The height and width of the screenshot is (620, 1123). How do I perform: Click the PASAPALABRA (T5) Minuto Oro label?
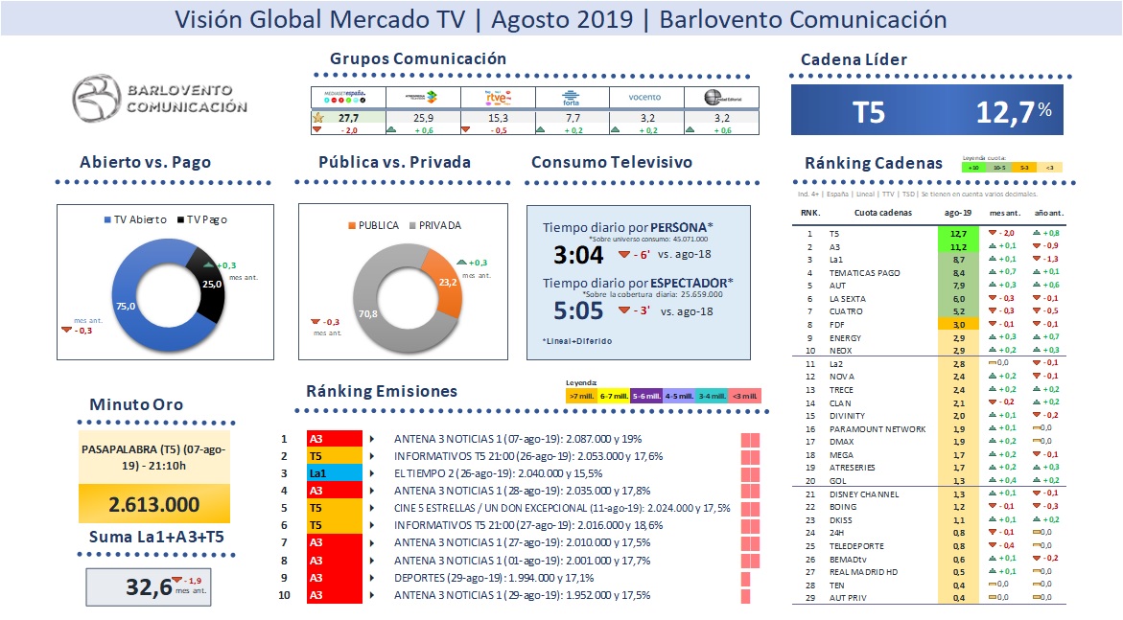pos(154,457)
